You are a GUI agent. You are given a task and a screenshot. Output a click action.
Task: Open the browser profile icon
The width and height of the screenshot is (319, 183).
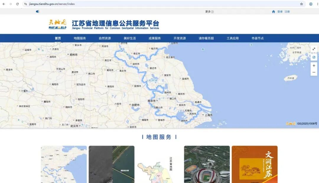311,4
